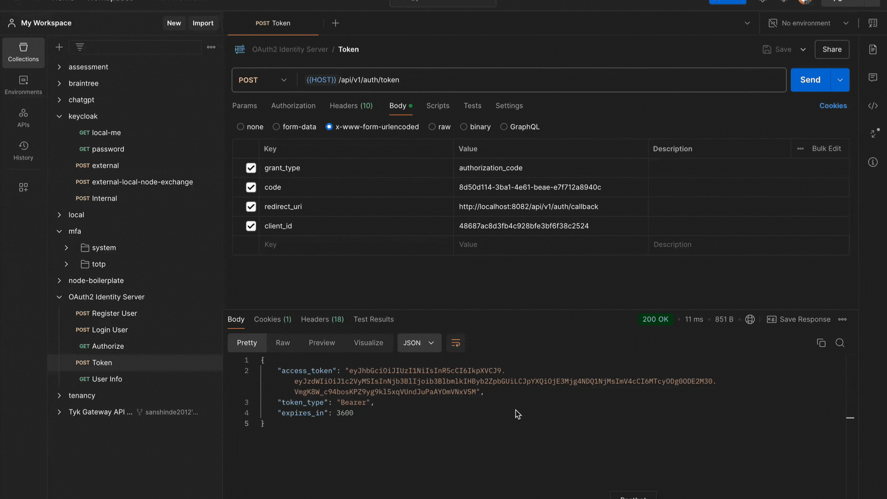Viewport: 887px width, 499px height.
Task: Open the Collections sidebar panel
Action: [x=23, y=52]
